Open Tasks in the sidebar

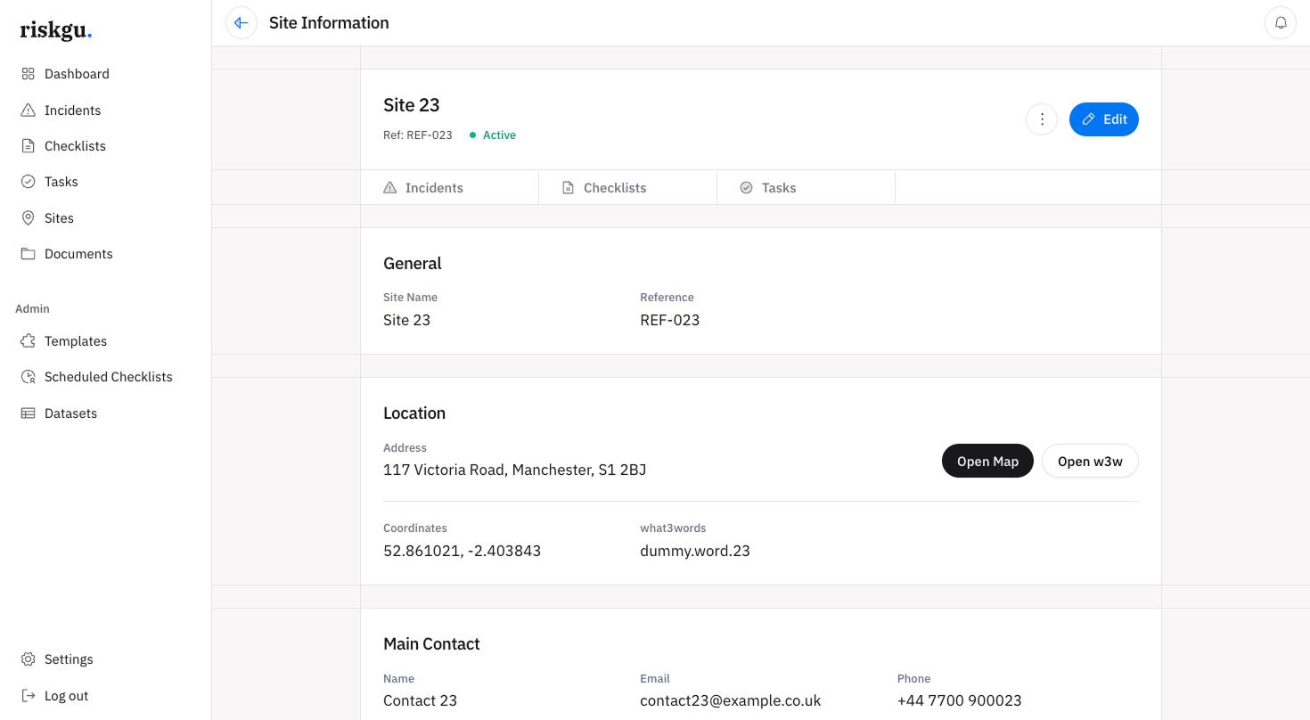pos(61,182)
